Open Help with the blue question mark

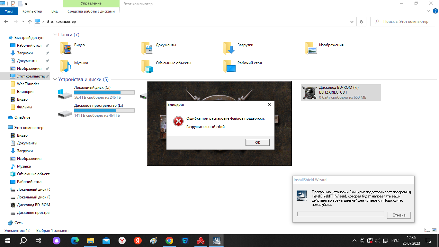[x=435, y=11]
